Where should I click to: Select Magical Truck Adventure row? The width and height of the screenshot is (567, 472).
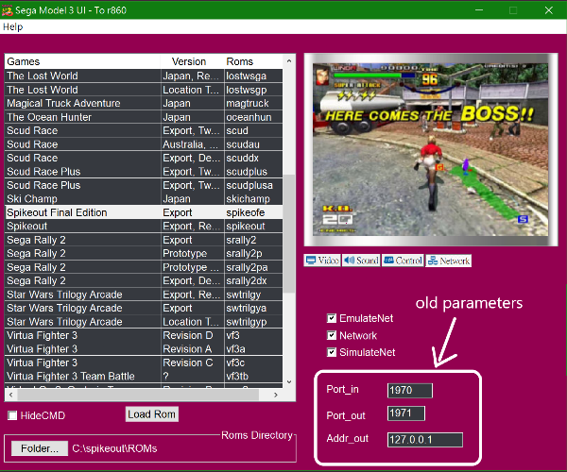pyautogui.click(x=144, y=103)
